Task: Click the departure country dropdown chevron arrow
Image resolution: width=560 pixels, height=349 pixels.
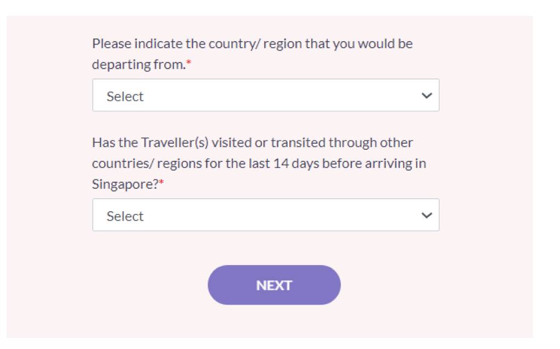Action: (x=427, y=96)
